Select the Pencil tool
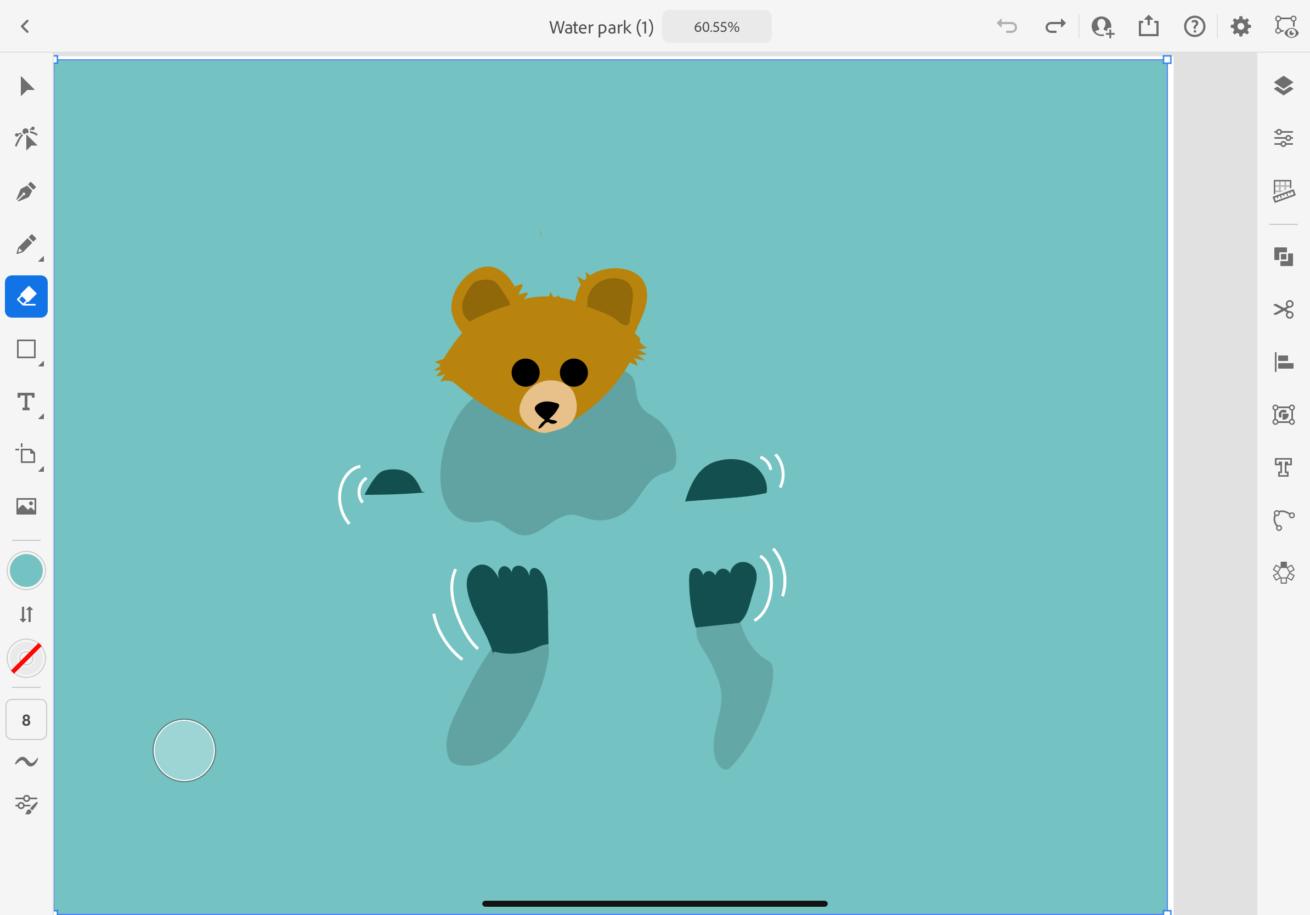 point(26,245)
